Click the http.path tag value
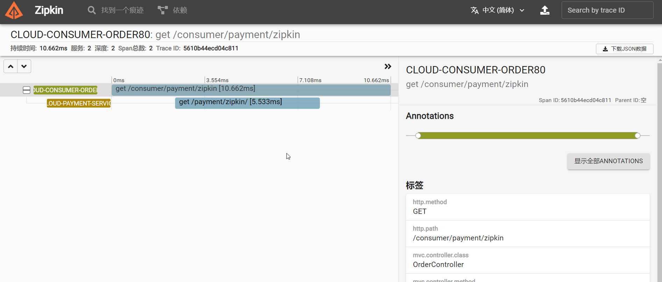Viewport: 662px width, 282px height. pyautogui.click(x=458, y=238)
